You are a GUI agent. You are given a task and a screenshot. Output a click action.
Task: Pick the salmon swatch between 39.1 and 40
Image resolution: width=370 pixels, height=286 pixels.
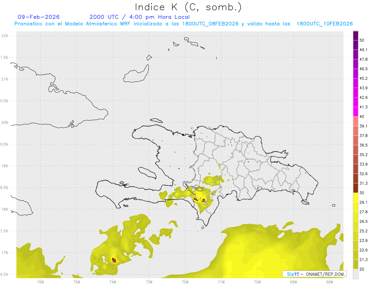pyautogui.click(x=356, y=121)
